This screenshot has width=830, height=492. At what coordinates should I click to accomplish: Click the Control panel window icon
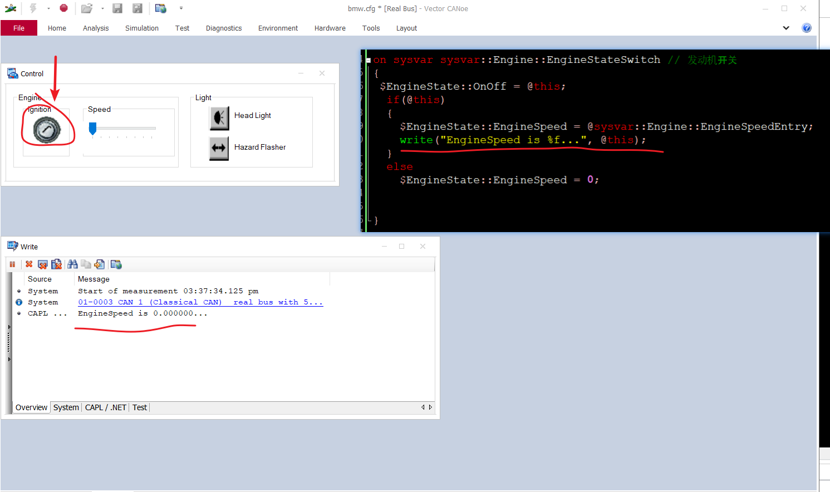pyautogui.click(x=12, y=73)
